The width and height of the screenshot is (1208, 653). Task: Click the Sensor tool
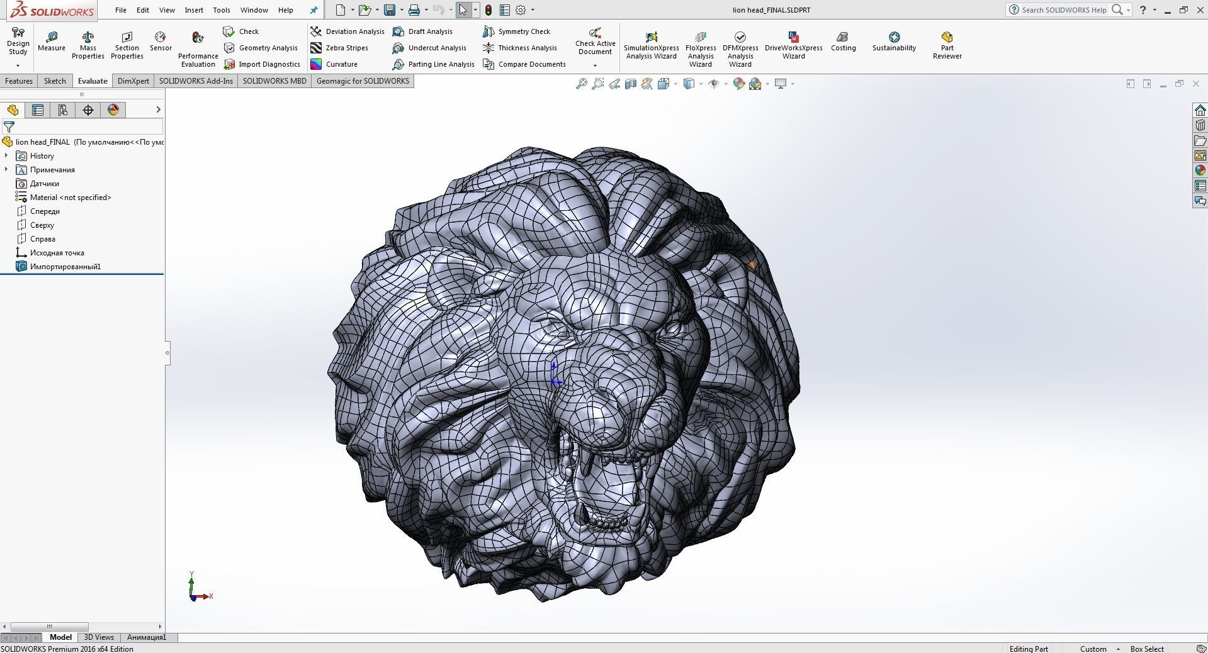tap(161, 42)
